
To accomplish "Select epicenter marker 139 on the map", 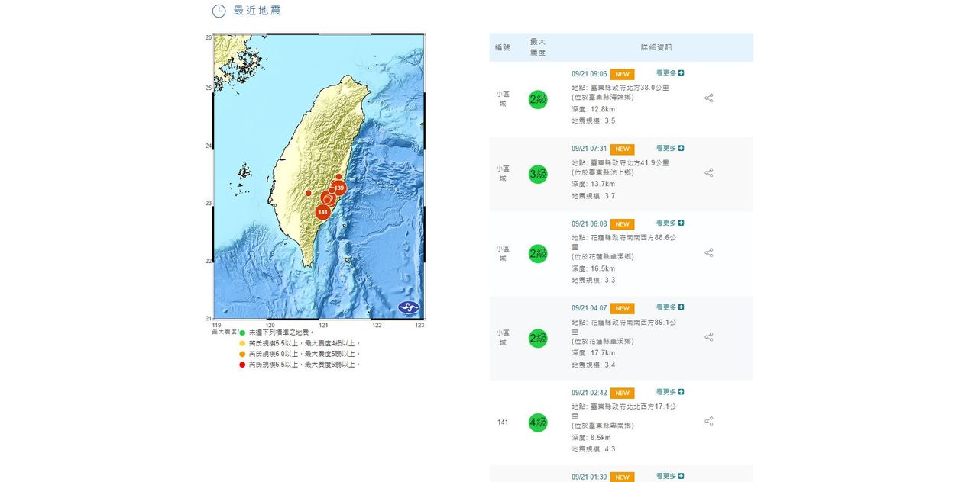I will (340, 188).
